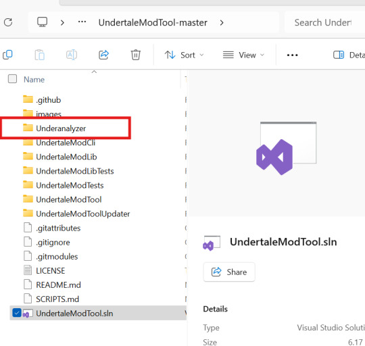Viewport: 365px width, 346px height.
Task: Select the UndertaleModTool folder
Action: (69, 199)
